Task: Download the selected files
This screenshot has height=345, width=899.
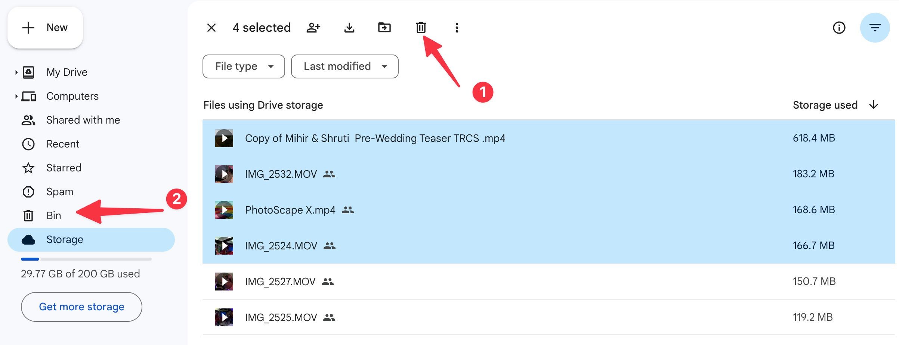Action: pos(349,28)
